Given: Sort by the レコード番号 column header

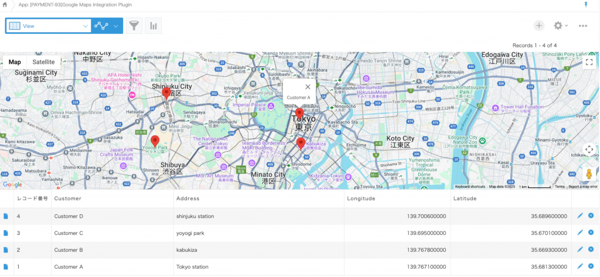Looking at the screenshot, I should (32, 199).
